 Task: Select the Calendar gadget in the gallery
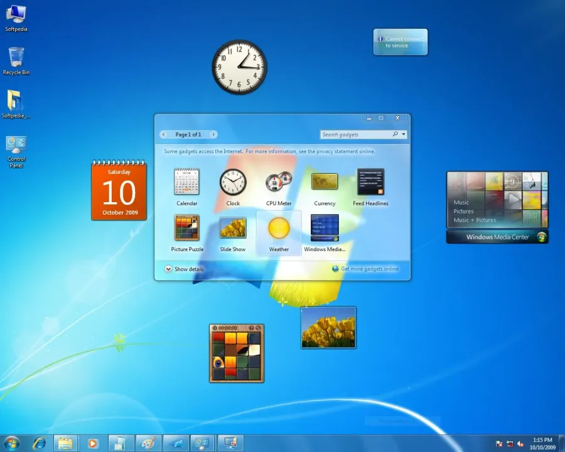tap(186, 187)
